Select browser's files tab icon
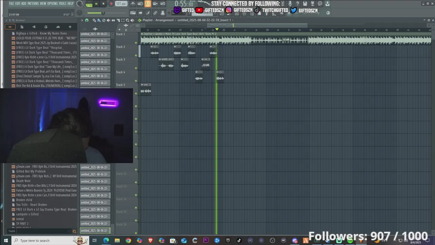 pyautogui.click(x=22, y=27)
